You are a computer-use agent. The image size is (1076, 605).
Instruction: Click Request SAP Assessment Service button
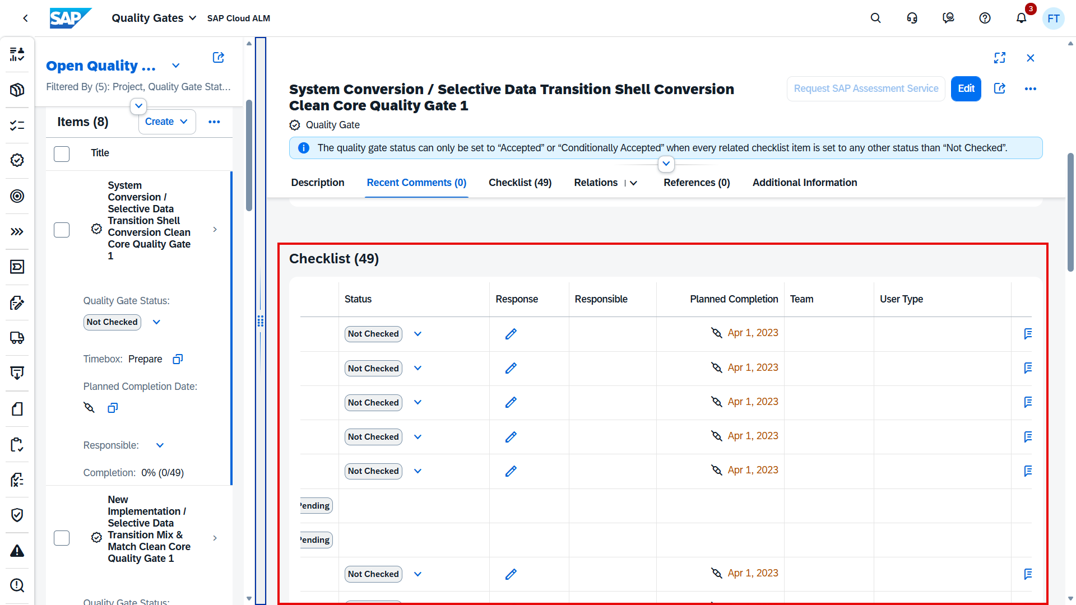click(x=865, y=89)
